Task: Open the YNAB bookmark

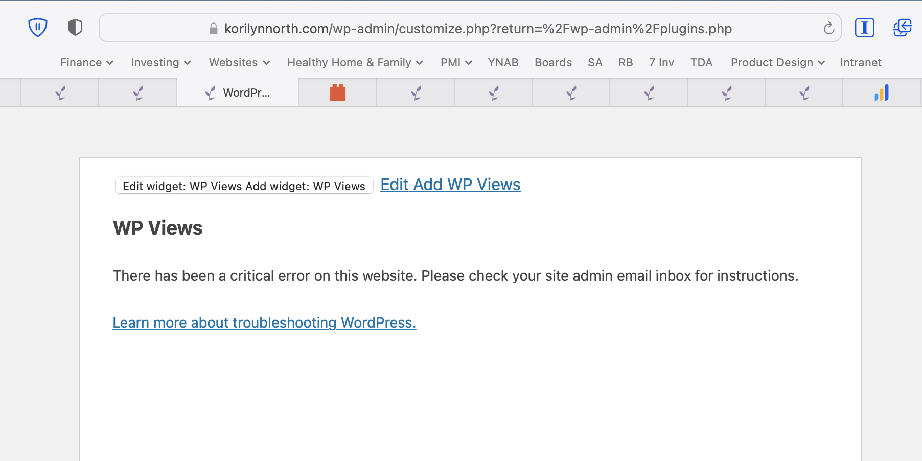Action: click(x=503, y=62)
